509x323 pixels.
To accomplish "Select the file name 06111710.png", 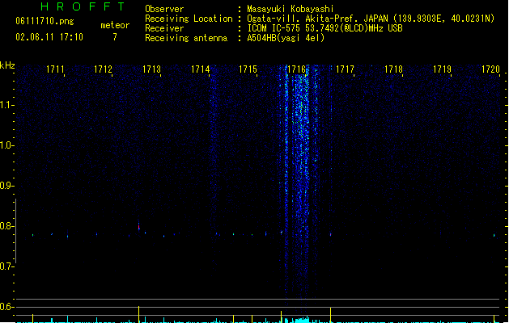I will pos(45,21).
